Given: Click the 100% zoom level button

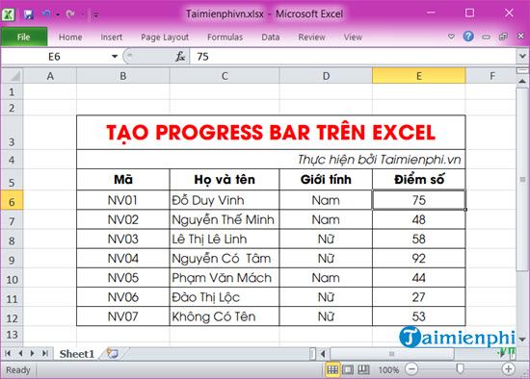Looking at the screenshot, I should [388, 370].
